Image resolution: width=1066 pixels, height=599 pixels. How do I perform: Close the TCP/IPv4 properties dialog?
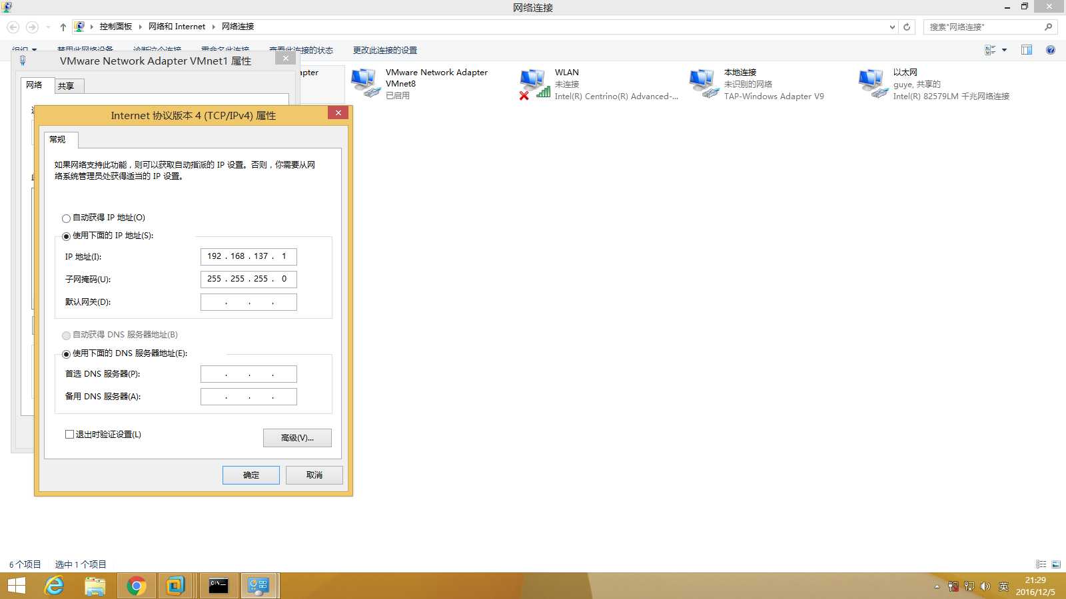[338, 113]
